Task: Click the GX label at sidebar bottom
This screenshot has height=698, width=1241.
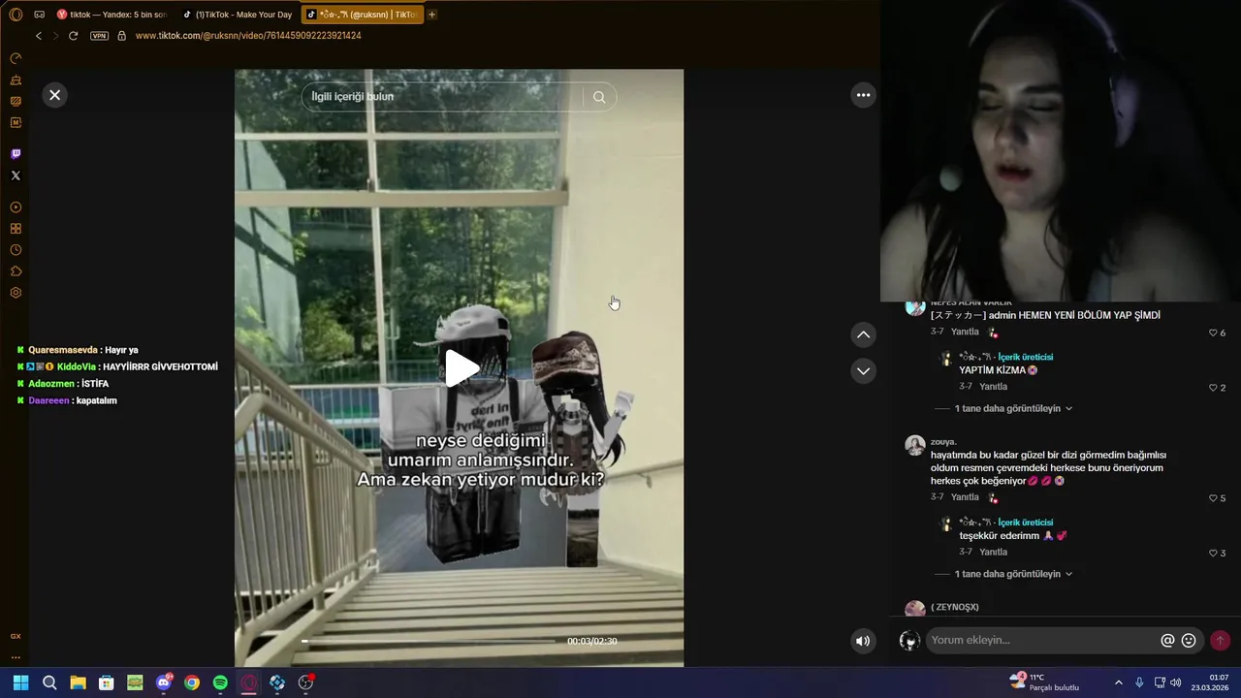Action: point(16,636)
